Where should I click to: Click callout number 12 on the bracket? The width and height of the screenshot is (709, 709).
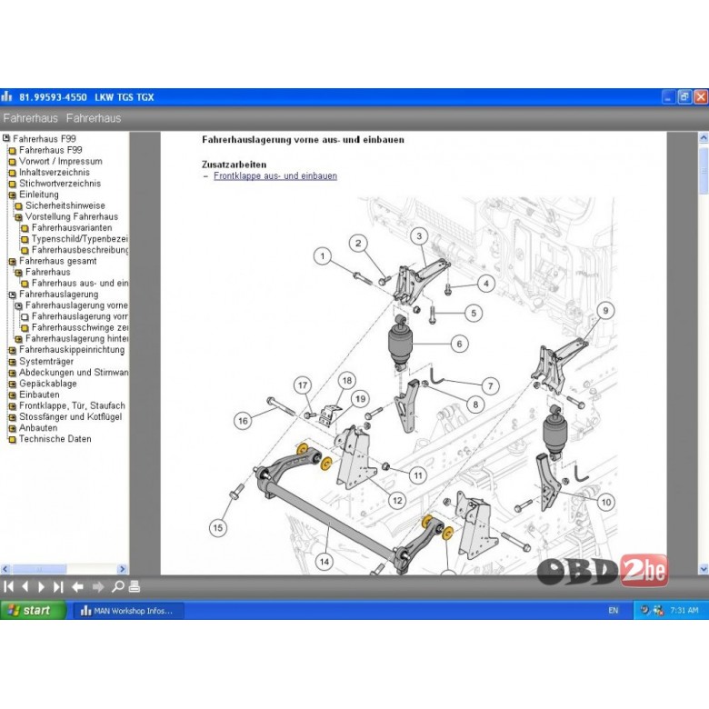point(397,500)
